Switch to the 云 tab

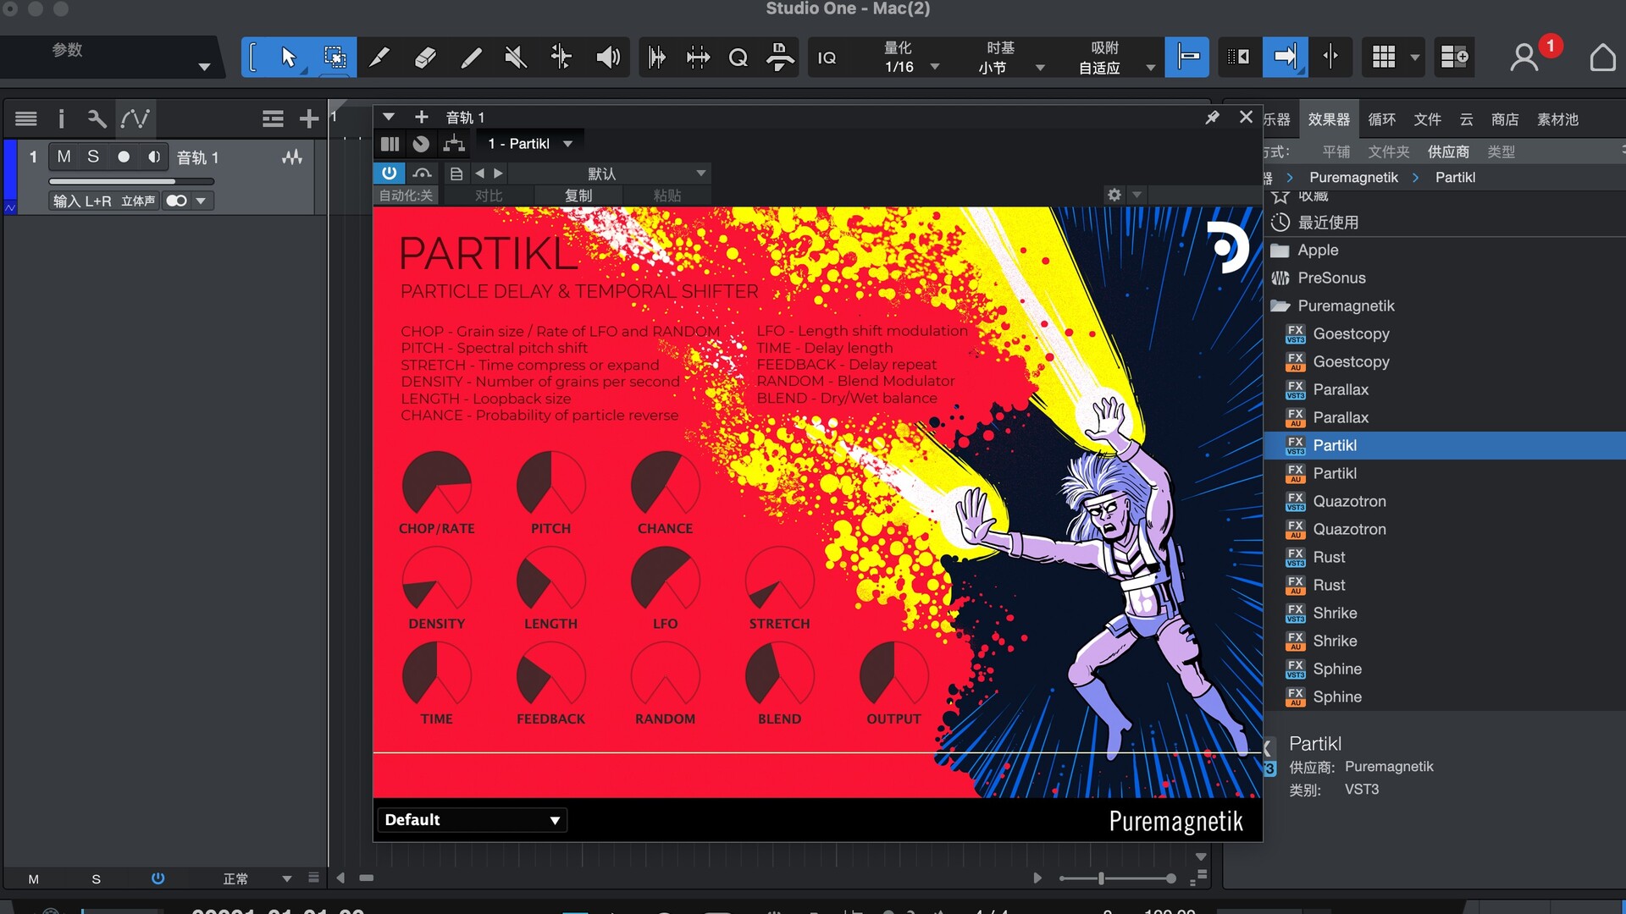tap(1466, 119)
